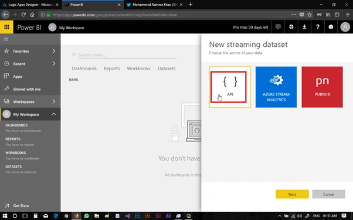The image size is (353, 220).
Task: Click My Workspace in the header
Action: point(72,27)
